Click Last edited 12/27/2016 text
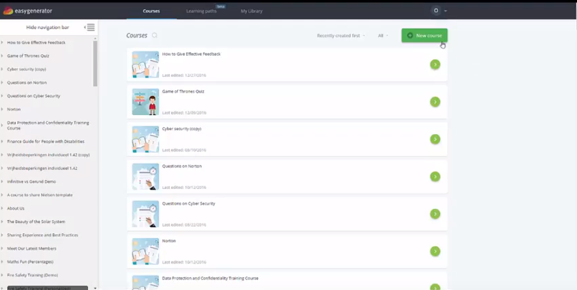This screenshot has height=290, width=577. coord(184,76)
